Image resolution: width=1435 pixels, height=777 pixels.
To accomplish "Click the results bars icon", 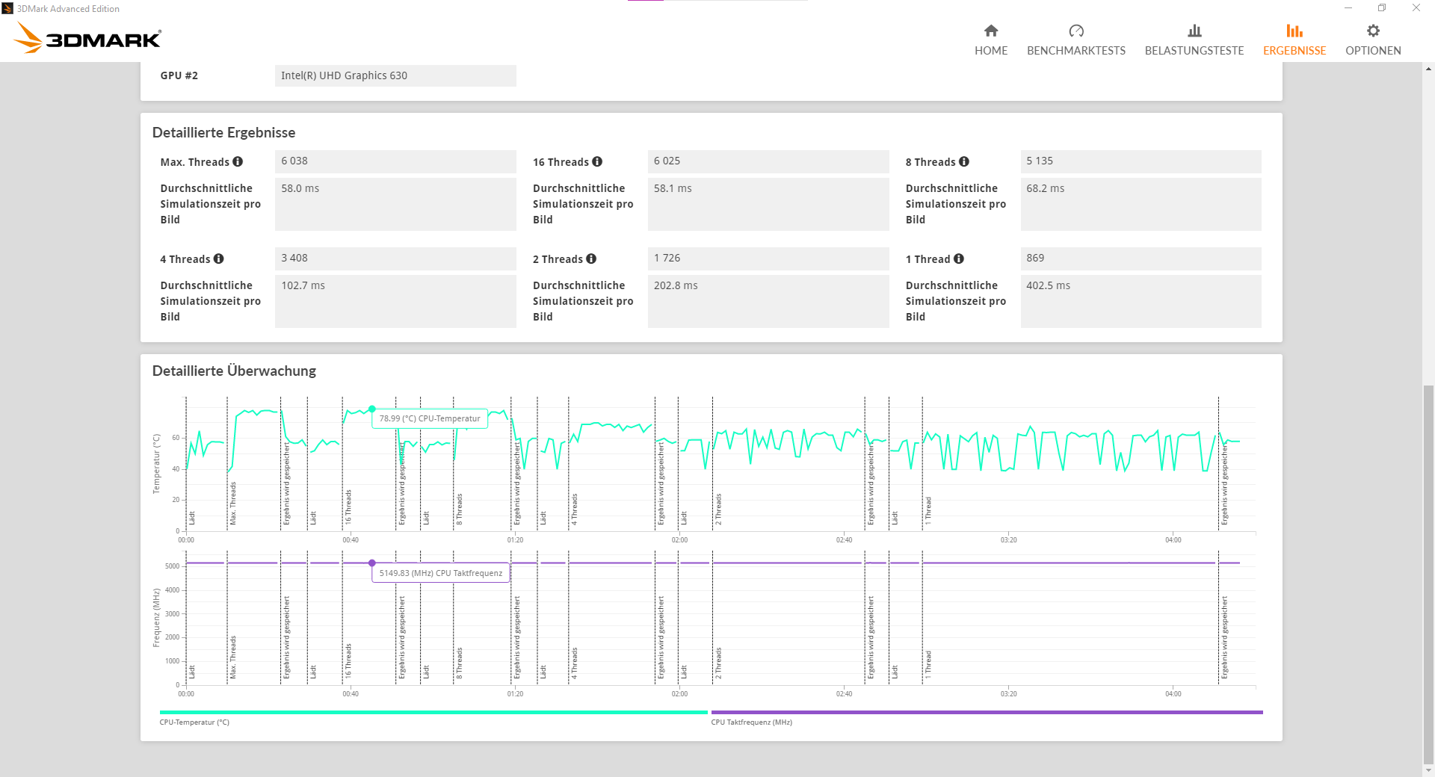I will [1294, 31].
